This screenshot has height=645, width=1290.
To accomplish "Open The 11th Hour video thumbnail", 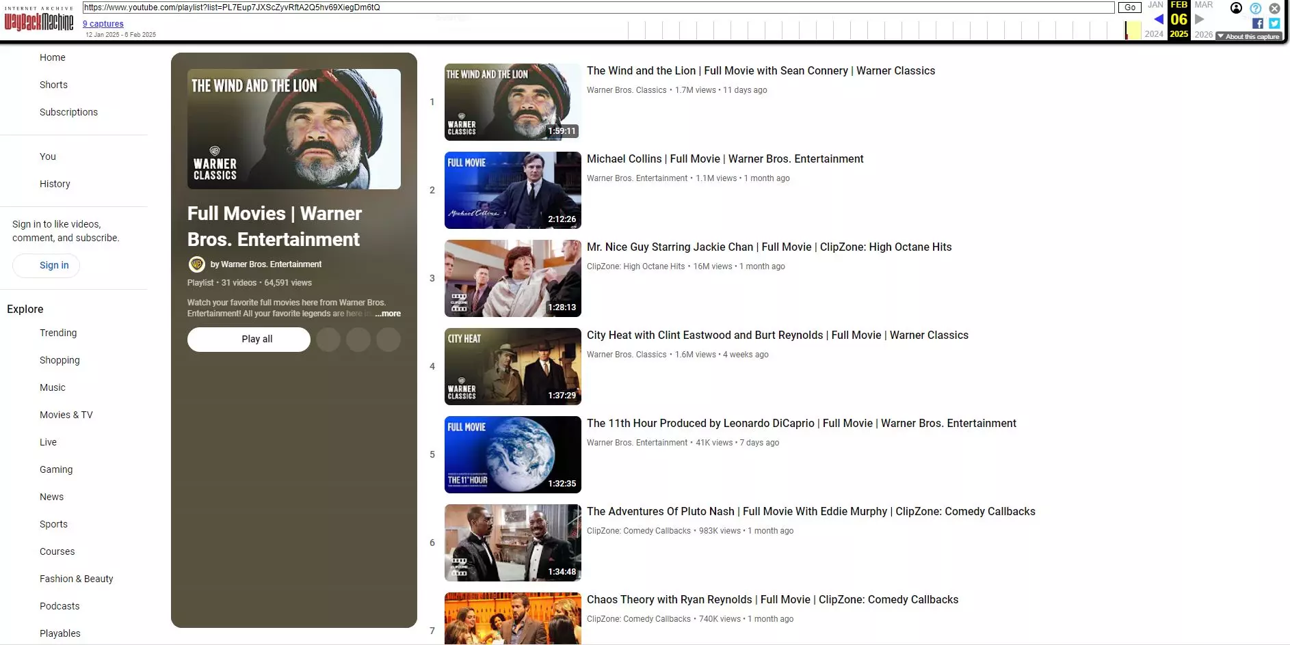I will point(513,455).
